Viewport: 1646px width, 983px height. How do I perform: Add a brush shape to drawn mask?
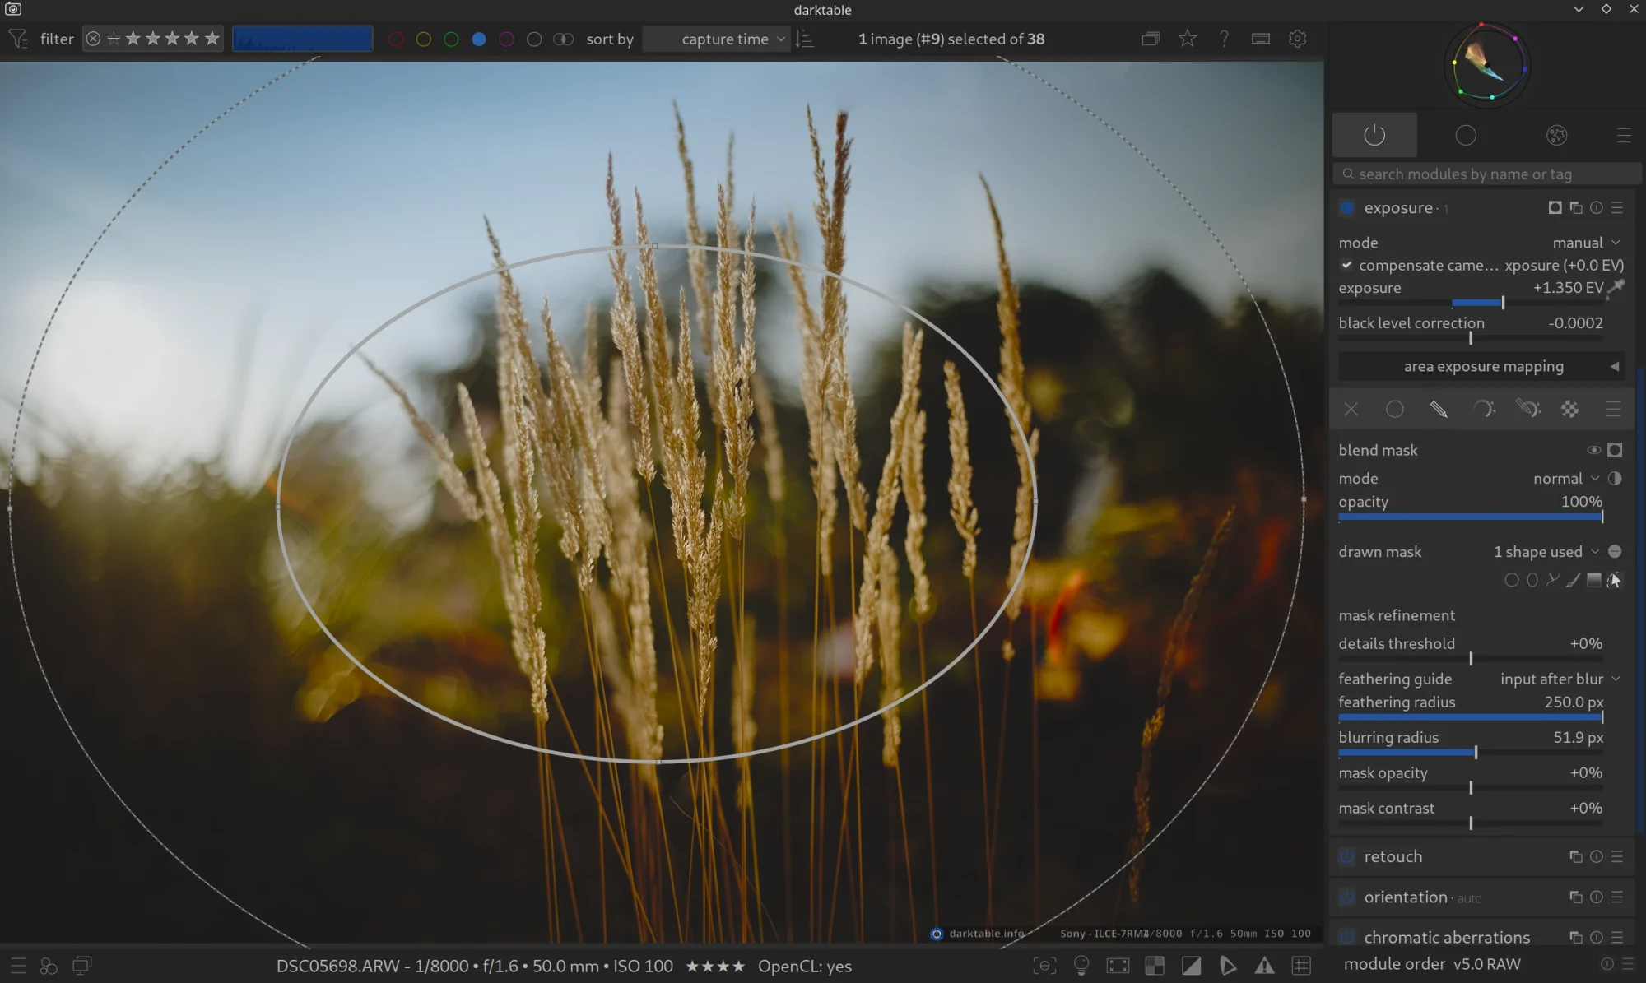tap(1573, 580)
